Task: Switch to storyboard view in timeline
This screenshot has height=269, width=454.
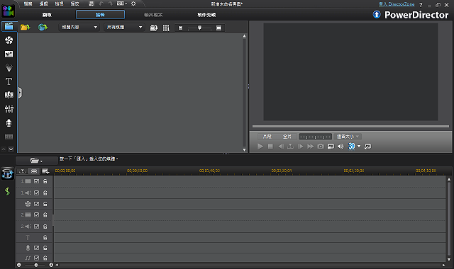Action: coord(34,171)
